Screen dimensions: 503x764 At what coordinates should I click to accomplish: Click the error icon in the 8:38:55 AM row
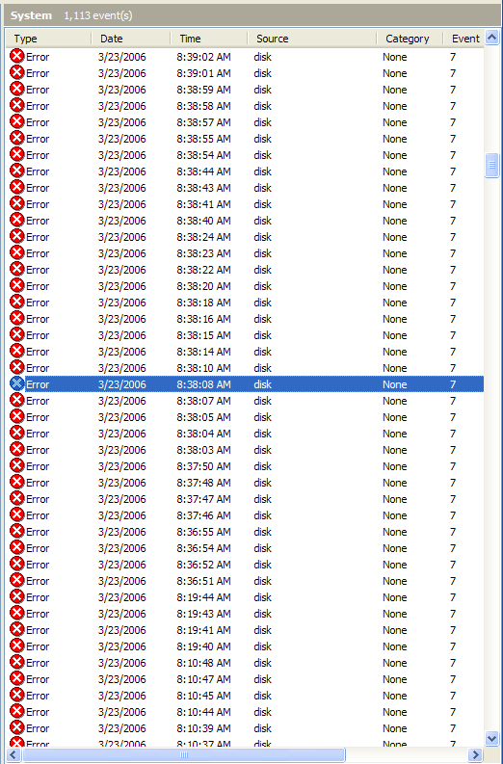(17, 139)
